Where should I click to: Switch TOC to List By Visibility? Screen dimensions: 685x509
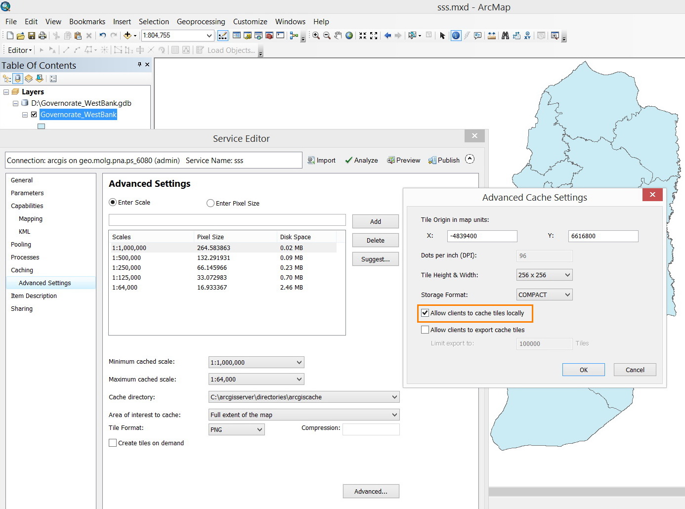[29, 78]
